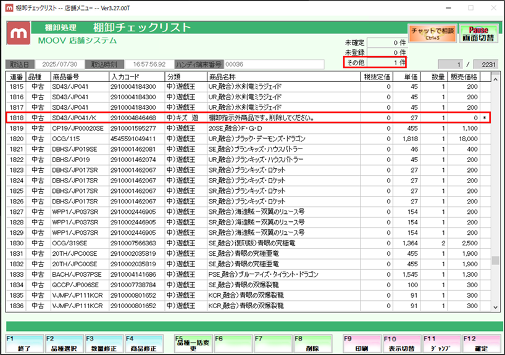
Task: Click input code 4545591049411 cell
Action: click(137, 139)
